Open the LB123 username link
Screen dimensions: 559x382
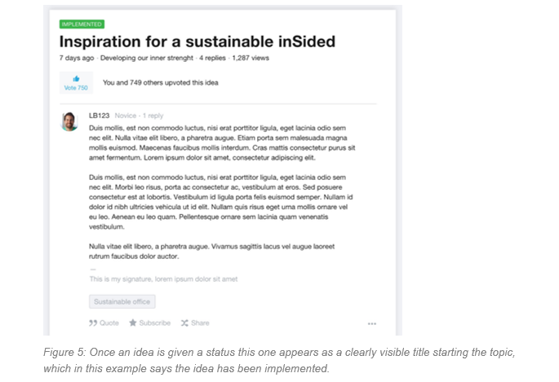click(x=99, y=116)
